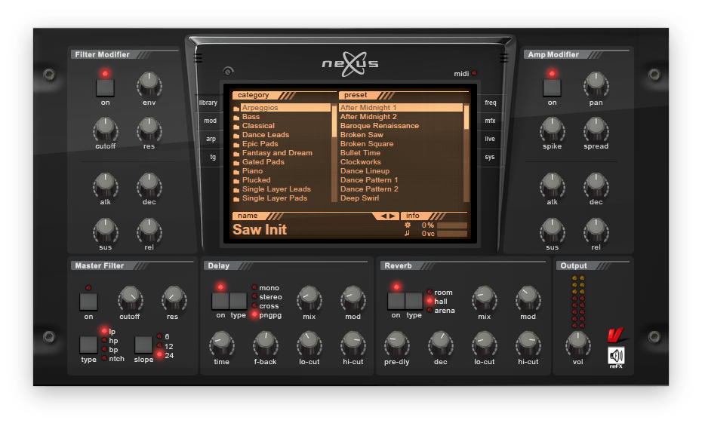
Task: Toggle Master Filter on button
Action: pyautogui.click(x=88, y=302)
